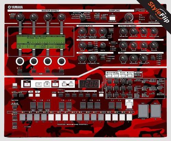Hit PAD 1
The height and width of the screenshot is (141, 171).
click(143, 111)
